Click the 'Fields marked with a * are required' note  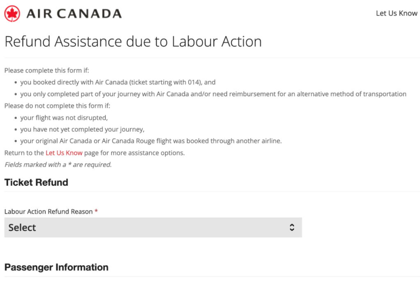58,164
